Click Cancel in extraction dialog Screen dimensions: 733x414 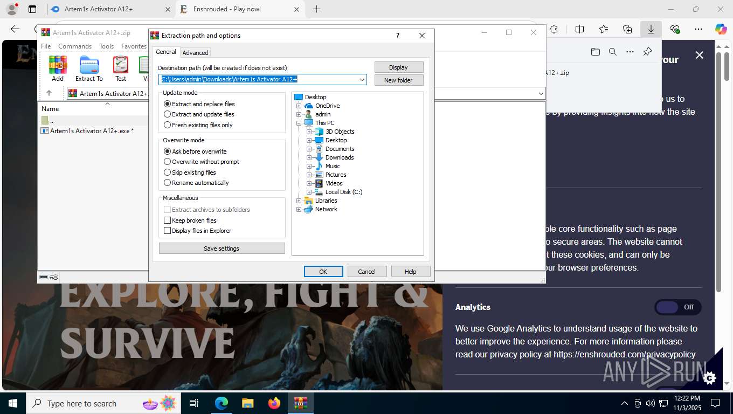367,272
